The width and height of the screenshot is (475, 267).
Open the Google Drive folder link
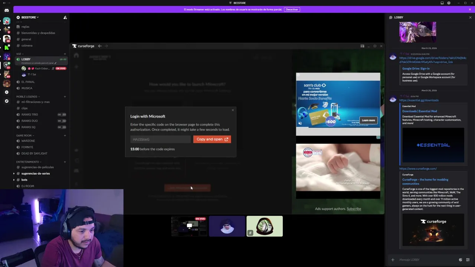tap(433, 60)
